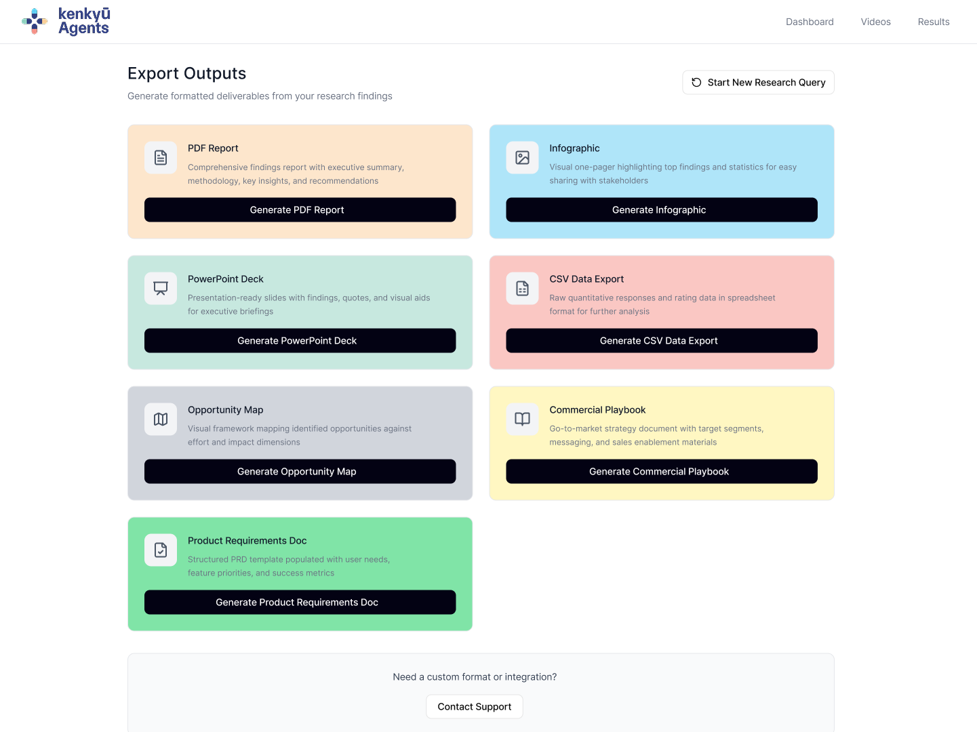The height and width of the screenshot is (732, 977).
Task: Click the PDF Report document icon
Action: [161, 158]
